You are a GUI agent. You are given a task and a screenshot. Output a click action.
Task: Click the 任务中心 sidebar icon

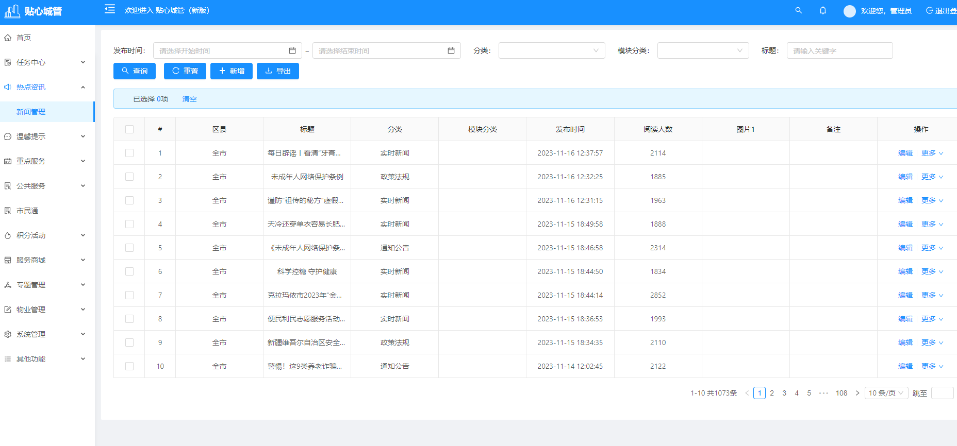pyautogui.click(x=8, y=62)
